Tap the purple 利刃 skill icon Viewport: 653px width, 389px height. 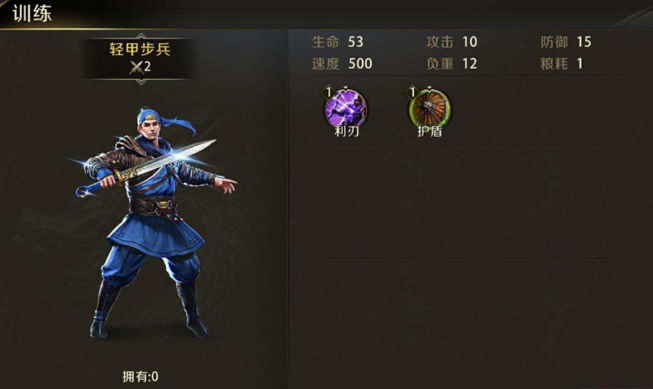point(346,109)
